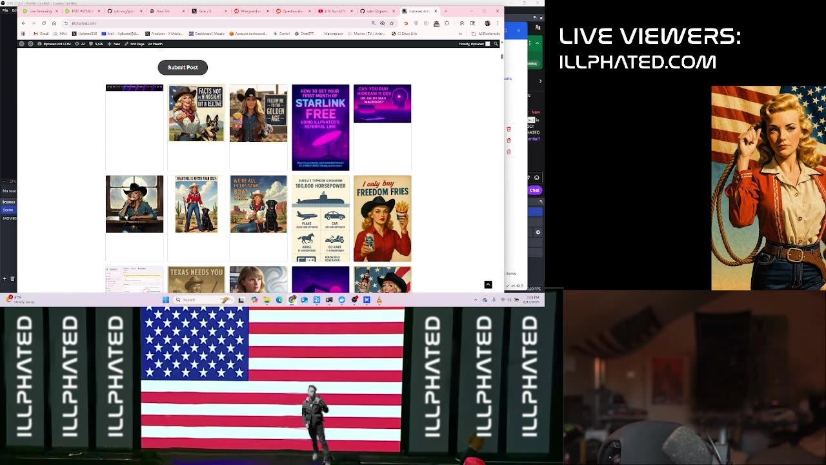The image size is (826, 465).
Task: Open the I Only Buy Freedom Fries poster
Action: pos(382,218)
